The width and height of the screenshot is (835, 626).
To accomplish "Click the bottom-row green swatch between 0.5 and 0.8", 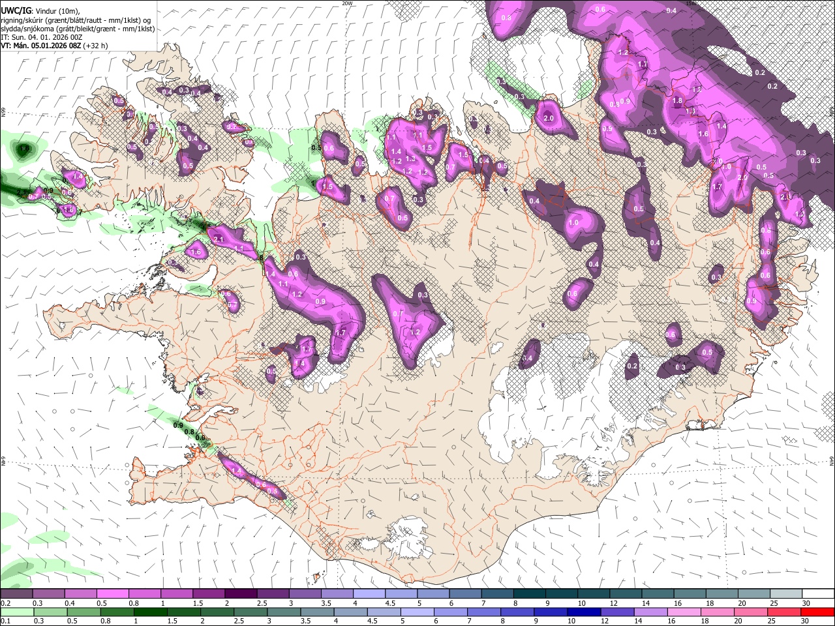I will (83, 612).
